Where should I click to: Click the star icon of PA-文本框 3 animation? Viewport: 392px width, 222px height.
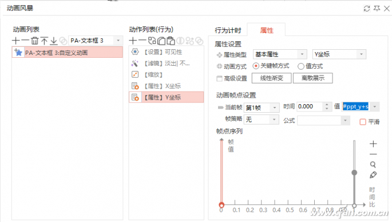click(x=18, y=52)
